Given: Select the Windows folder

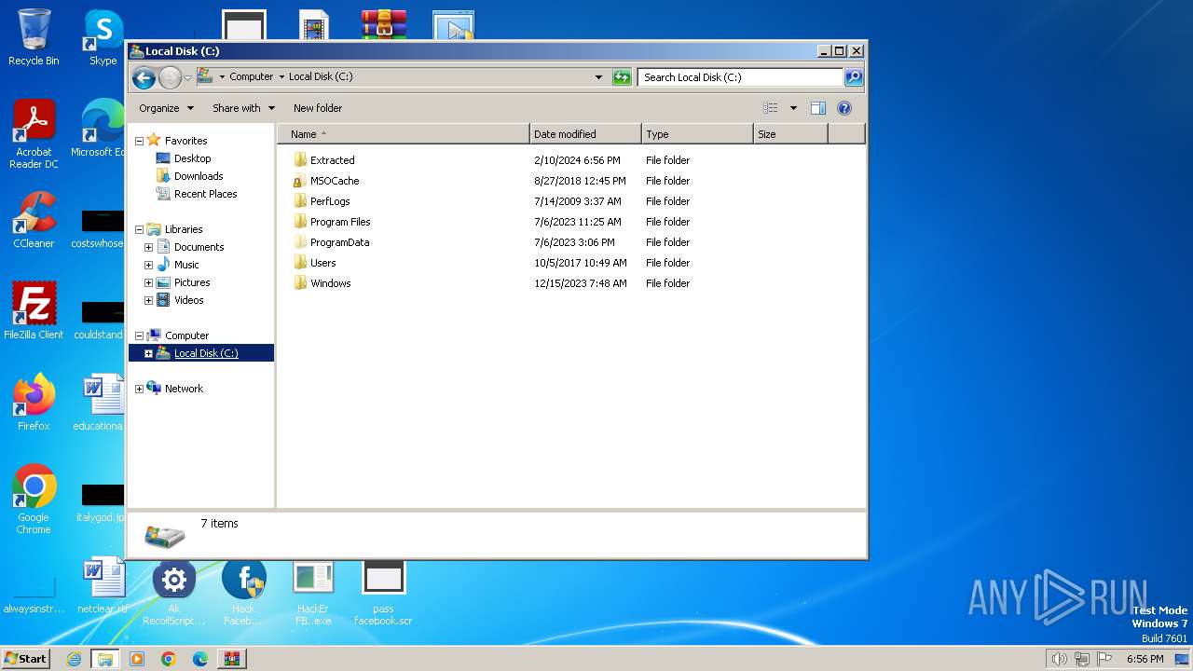Looking at the screenshot, I should pos(330,283).
